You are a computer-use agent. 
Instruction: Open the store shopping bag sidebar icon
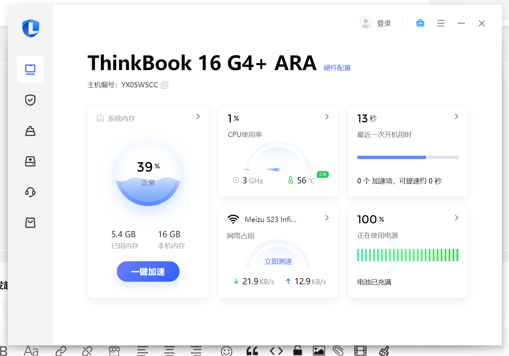point(30,223)
